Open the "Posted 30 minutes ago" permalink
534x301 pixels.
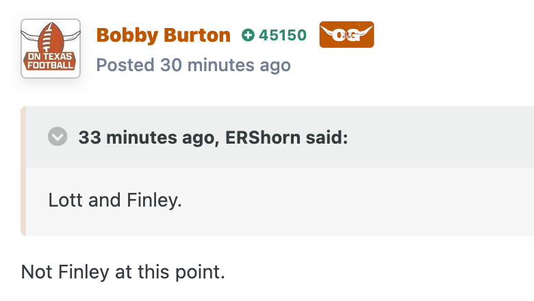pyautogui.click(x=194, y=65)
